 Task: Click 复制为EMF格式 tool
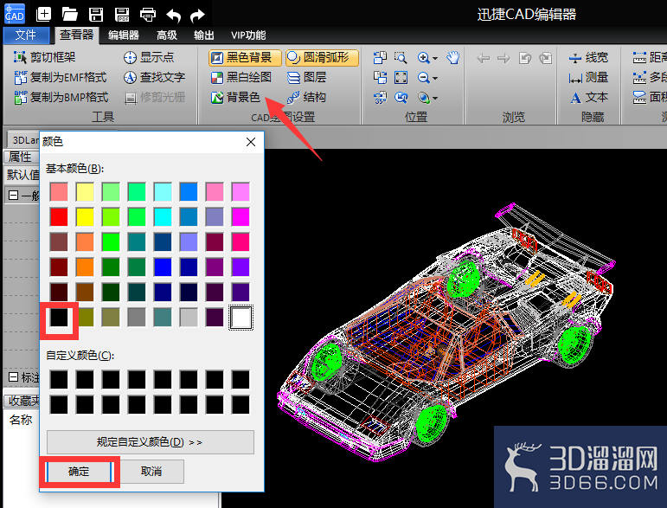point(60,77)
